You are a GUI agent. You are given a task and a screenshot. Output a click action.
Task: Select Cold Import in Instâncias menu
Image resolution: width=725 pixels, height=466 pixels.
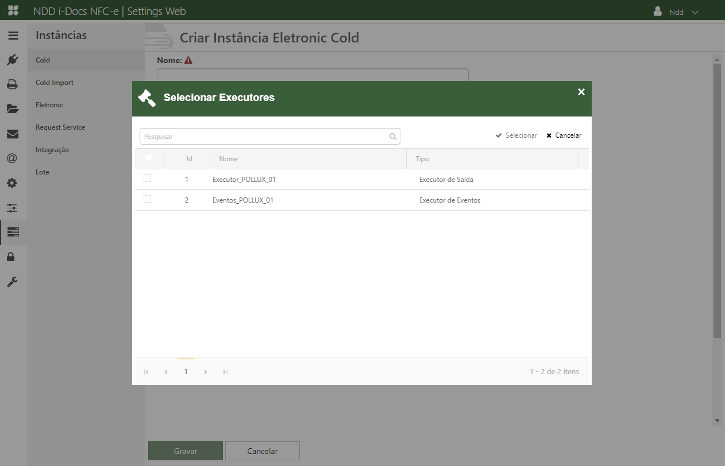pos(55,83)
